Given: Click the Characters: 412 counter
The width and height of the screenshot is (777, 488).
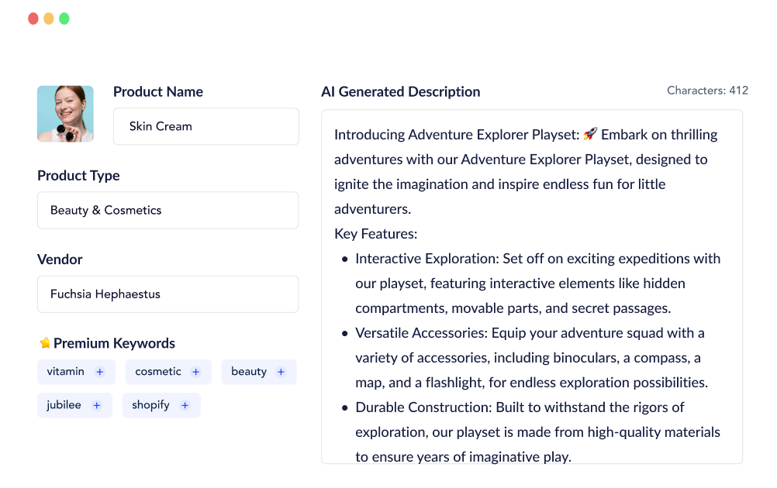Looking at the screenshot, I should pyautogui.click(x=706, y=91).
